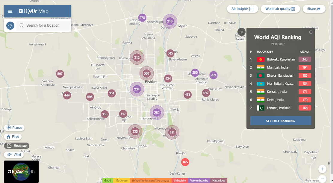
Task: Zoom in using the plus button
Action: pyautogui.click(x=322, y=169)
